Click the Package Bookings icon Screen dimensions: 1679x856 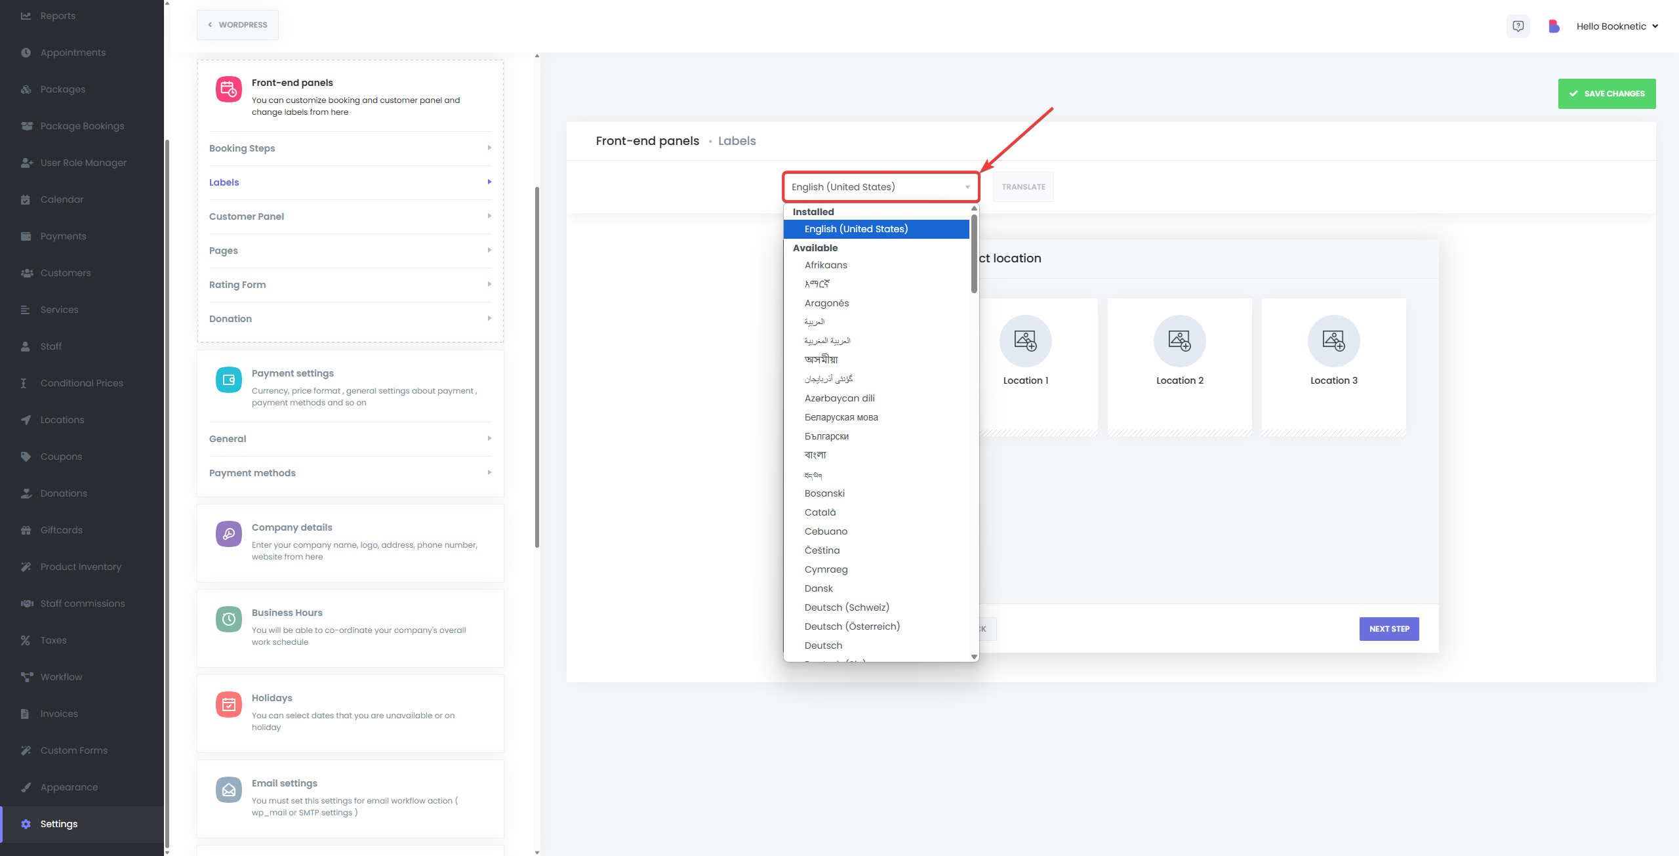26,126
